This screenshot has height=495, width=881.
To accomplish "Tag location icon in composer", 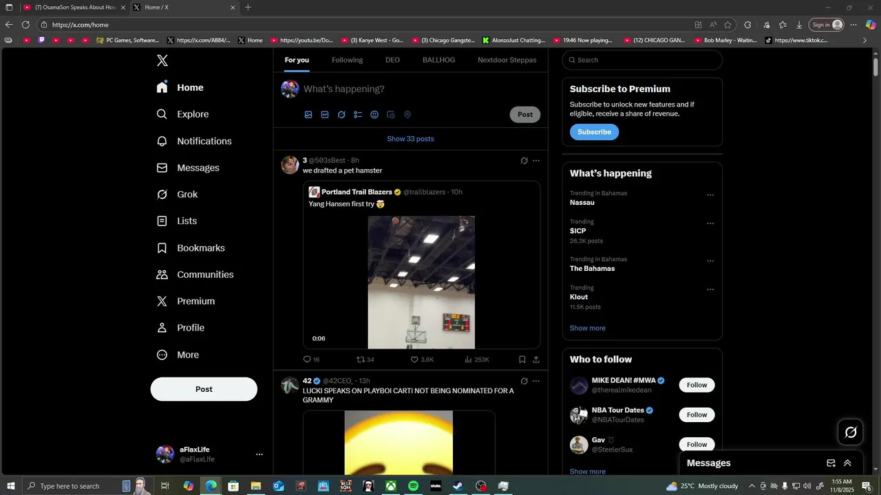I will (x=407, y=115).
